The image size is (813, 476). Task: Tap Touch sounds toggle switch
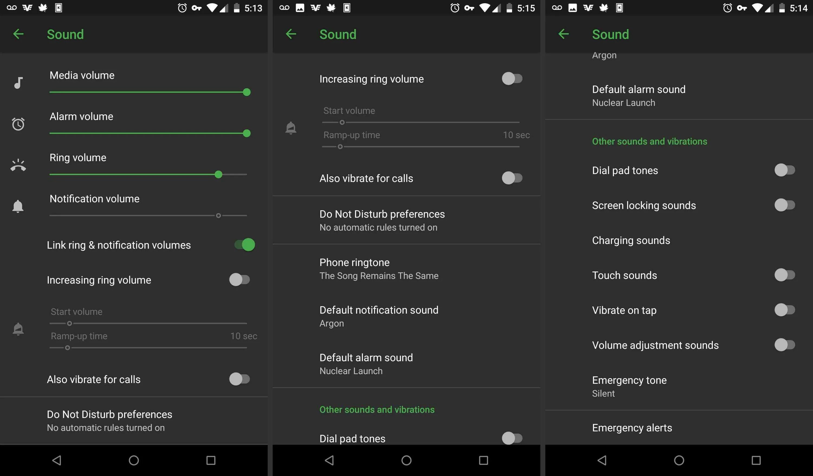coord(785,275)
